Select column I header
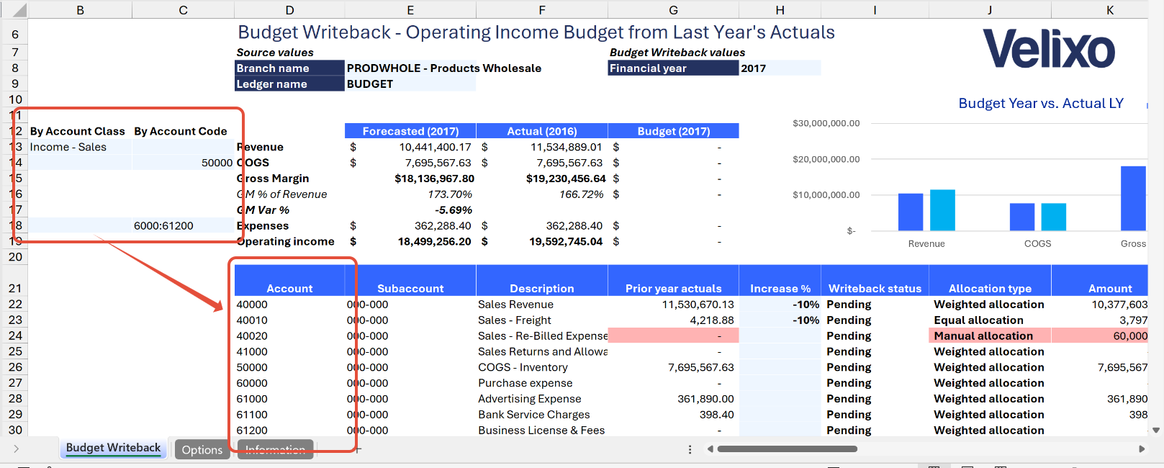 tap(875, 10)
